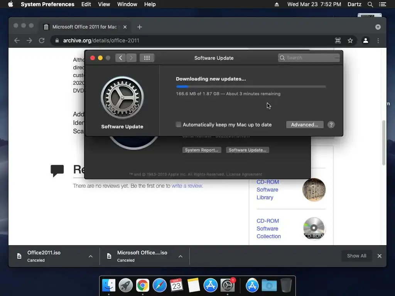This screenshot has height=296, width=395.
Task: Open the Downloads folder in the Dock
Action: tap(269, 286)
